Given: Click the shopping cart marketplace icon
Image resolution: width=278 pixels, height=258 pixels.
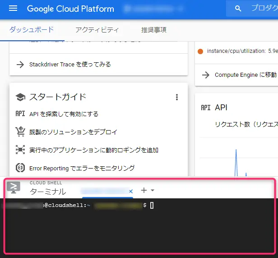Looking at the screenshot, I should point(20,131).
